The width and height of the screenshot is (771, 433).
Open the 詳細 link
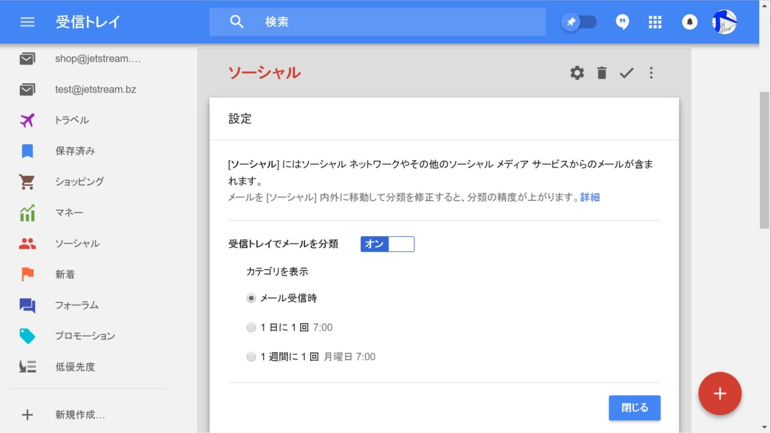(x=590, y=198)
